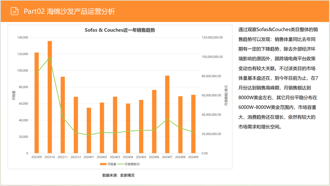Select the 202407 monthly sales bar
Image resolution: width=330 pixels, height=186 pixels.
tap(167, 114)
